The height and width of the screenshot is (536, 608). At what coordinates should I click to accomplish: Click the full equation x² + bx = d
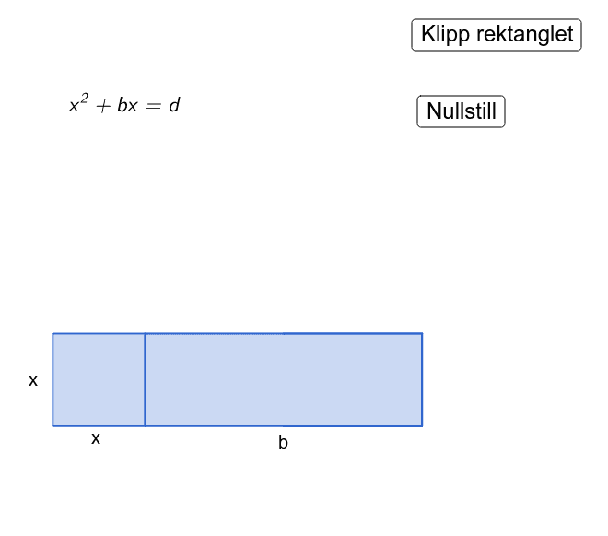pos(124,105)
